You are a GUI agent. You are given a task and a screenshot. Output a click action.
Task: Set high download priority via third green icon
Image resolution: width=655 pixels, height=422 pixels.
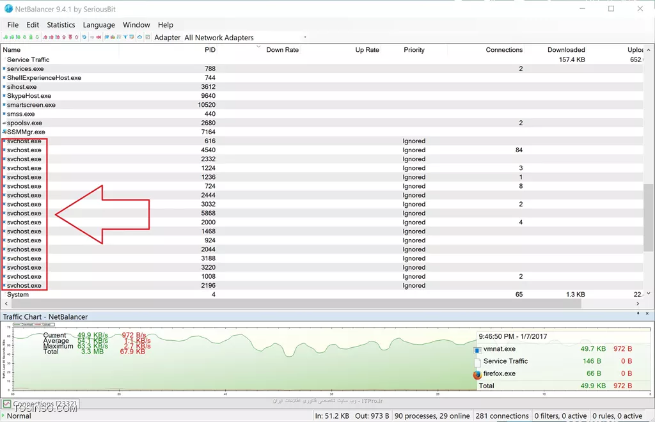pos(18,37)
